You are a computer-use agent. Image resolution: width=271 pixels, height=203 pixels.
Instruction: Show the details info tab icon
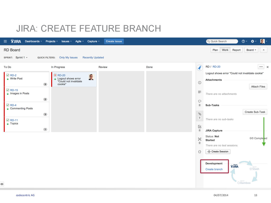click(200, 83)
